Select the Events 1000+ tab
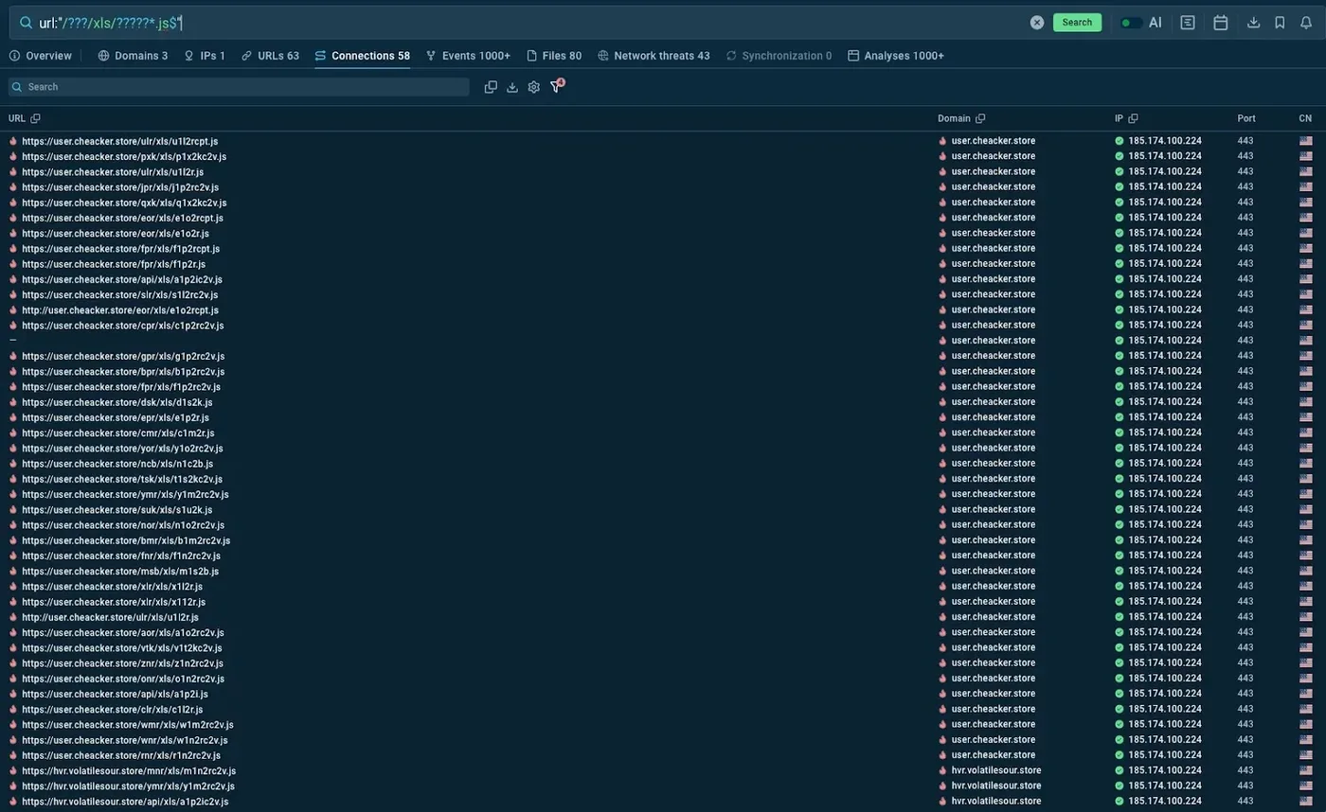The width and height of the screenshot is (1326, 812). point(468,56)
